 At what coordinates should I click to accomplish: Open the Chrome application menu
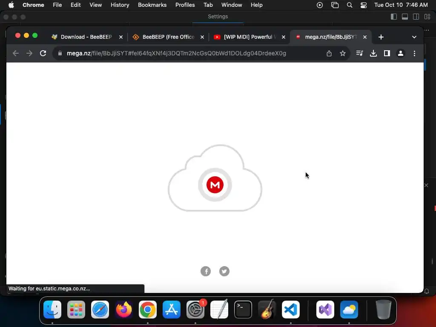click(33, 5)
